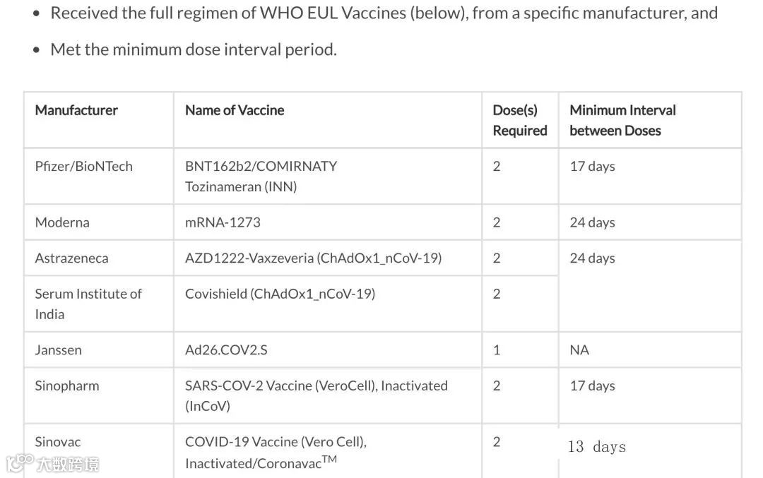
Task: Click the Dose(s) Required header
Action: pos(519,120)
